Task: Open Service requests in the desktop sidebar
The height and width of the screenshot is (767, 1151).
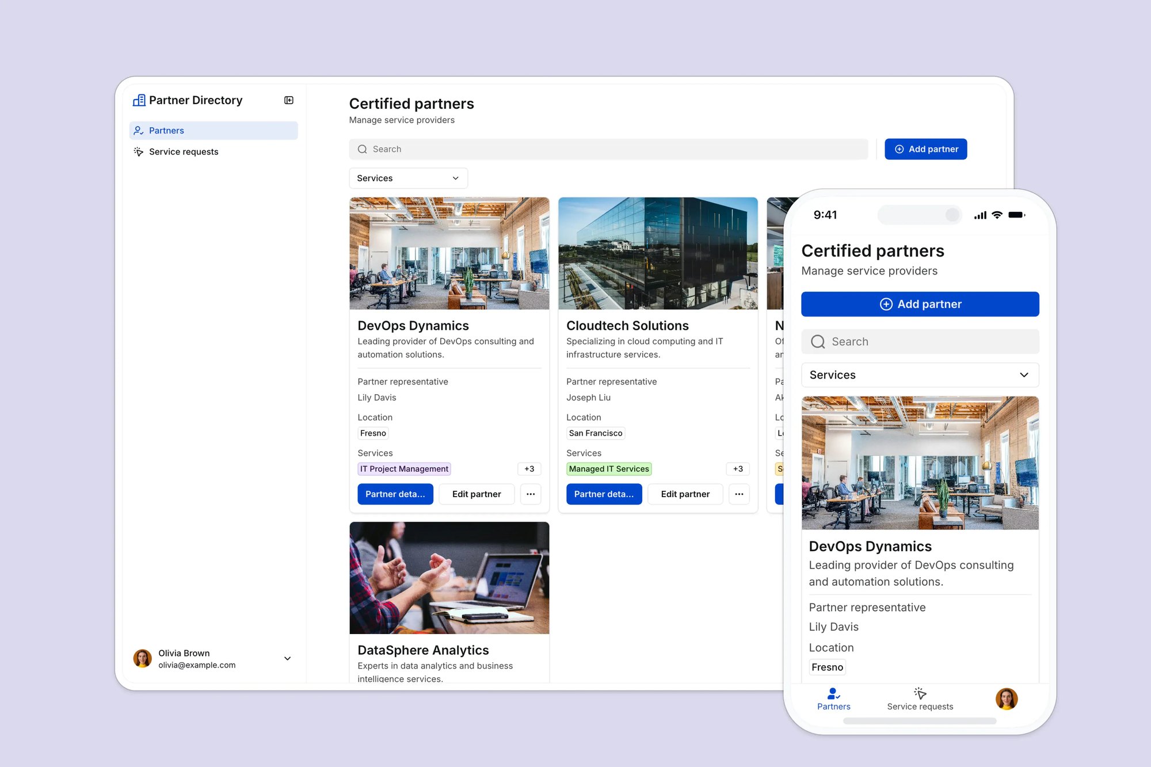Action: point(214,151)
